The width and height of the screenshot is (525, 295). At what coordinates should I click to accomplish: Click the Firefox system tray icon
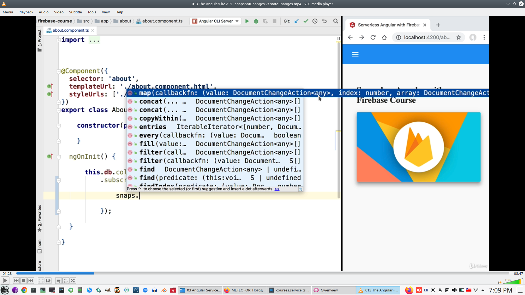click(409, 290)
